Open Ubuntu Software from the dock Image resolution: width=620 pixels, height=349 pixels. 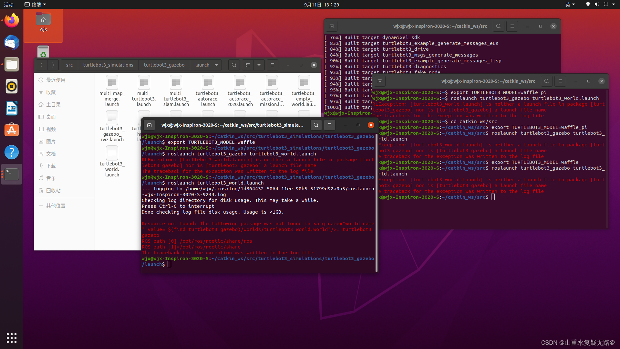pyautogui.click(x=12, y=130)
